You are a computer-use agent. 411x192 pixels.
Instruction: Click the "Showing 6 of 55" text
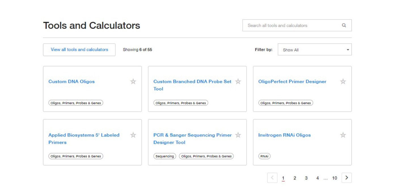click(x=137, y=50)
